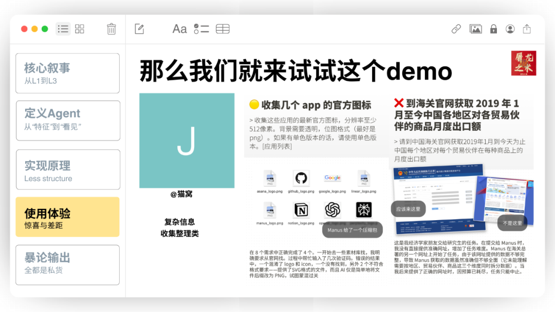555x312 pixels.
Task: Open the Aa text format options
Action: tap(179, 29)
